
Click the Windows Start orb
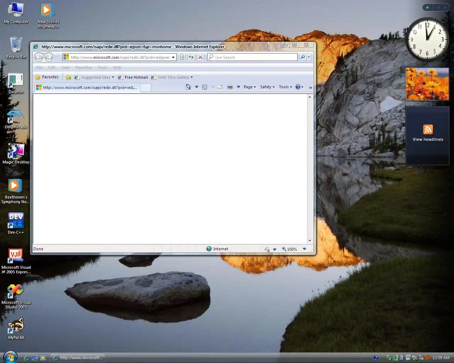pyautogui.click(x=10, y=357)
